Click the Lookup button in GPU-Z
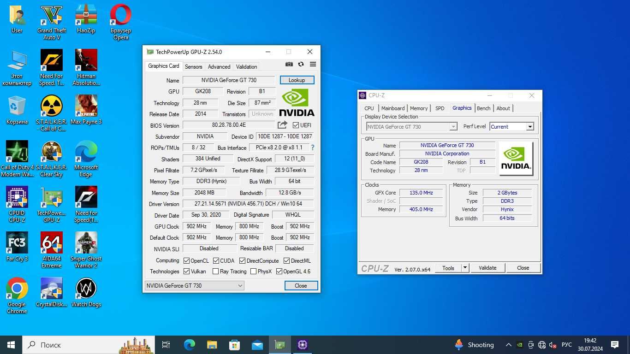The width and height of the screenshot is (630, 354). click(297, 80)
